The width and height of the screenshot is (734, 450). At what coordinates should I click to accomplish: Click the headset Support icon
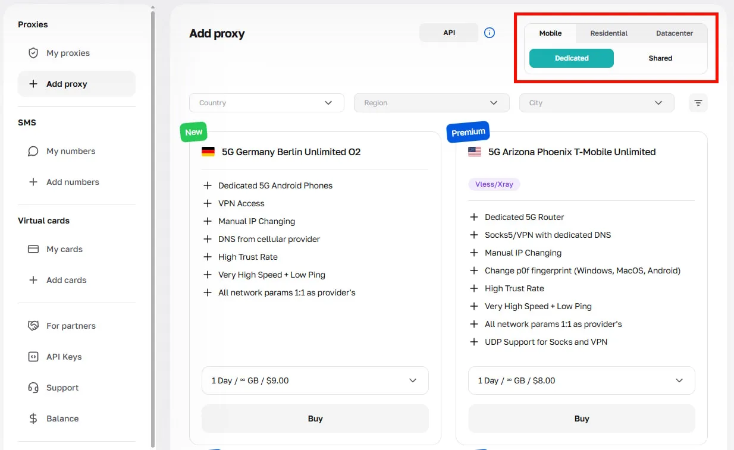tap(33, 388)
